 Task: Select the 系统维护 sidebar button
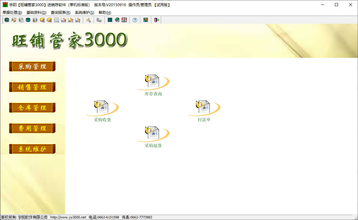pos(32,149)
